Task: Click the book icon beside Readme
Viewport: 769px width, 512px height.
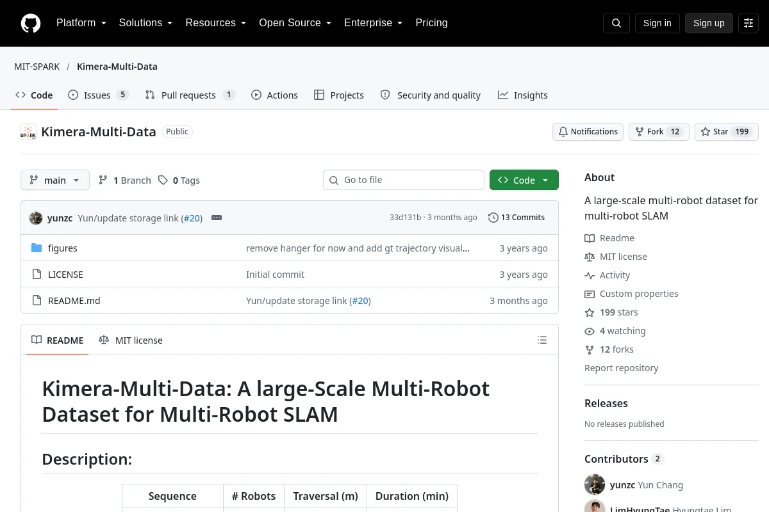Action: 590,238
